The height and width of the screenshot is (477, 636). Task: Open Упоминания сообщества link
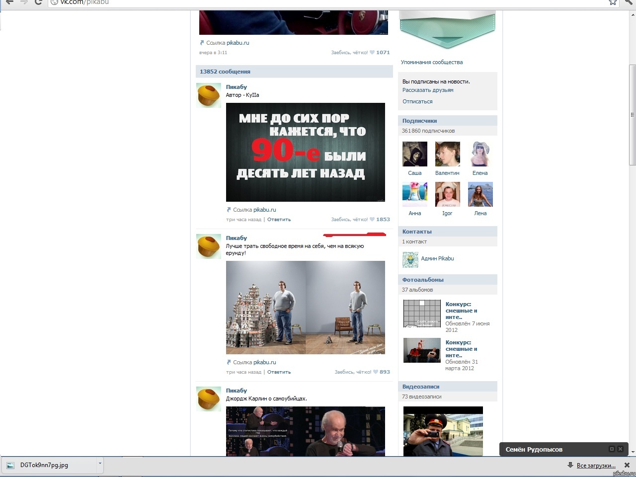(x=431, y=62)
